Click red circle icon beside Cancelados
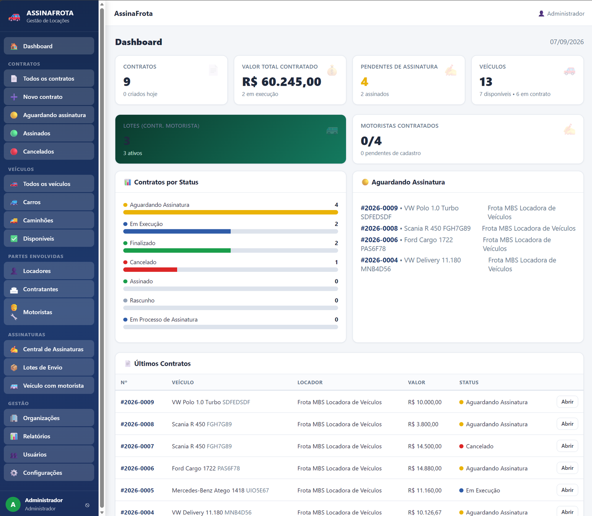 tap(14, 151)
